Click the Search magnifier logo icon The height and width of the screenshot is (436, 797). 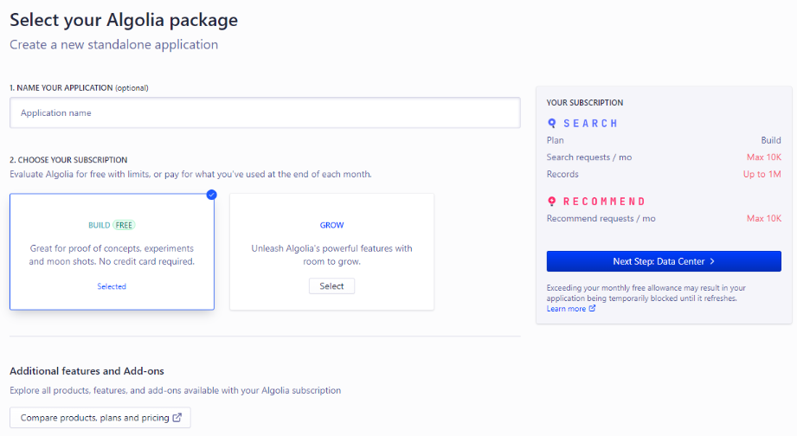[552, 124]
